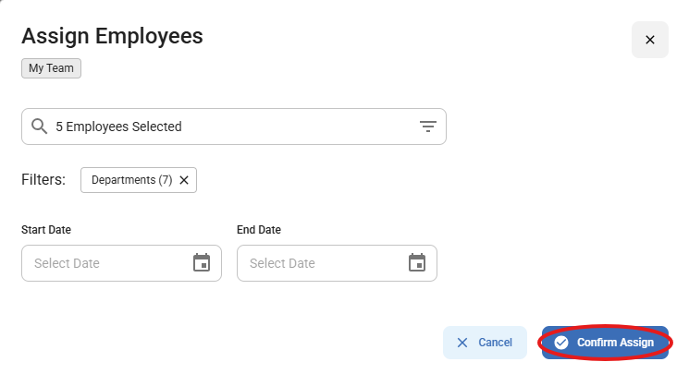Screen dimensions: 689x386
Task: Click the "Assign Employees" dialog title
Action: coord(112,36)
